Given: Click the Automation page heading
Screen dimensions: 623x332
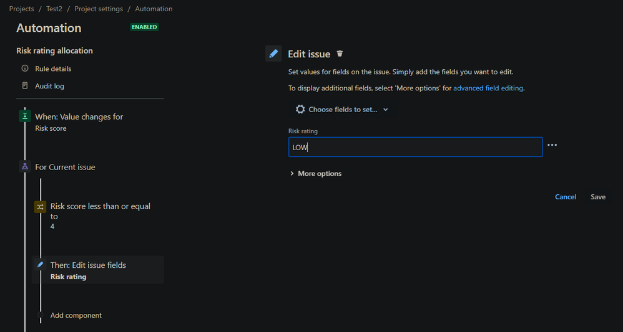Looking at the screenshot, I should 49,28.
